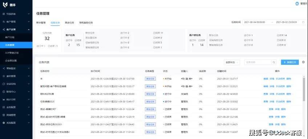Image resolution: width=308 pixels, height=139 pixels.
Task: Click 编辑 in the top task row
Action: 266,79
